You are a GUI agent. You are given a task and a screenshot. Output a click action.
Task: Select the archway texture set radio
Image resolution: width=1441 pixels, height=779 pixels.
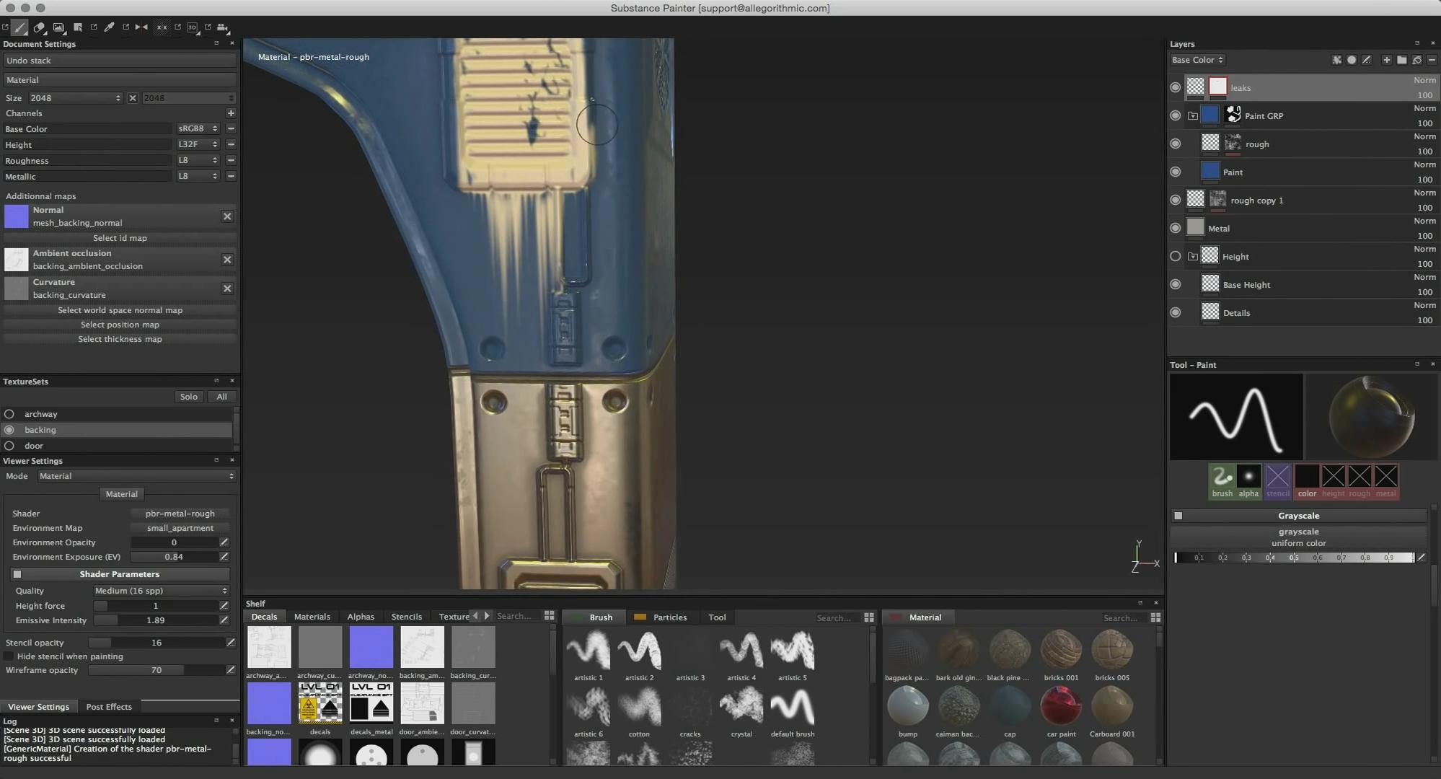click(x=9, y=414)
